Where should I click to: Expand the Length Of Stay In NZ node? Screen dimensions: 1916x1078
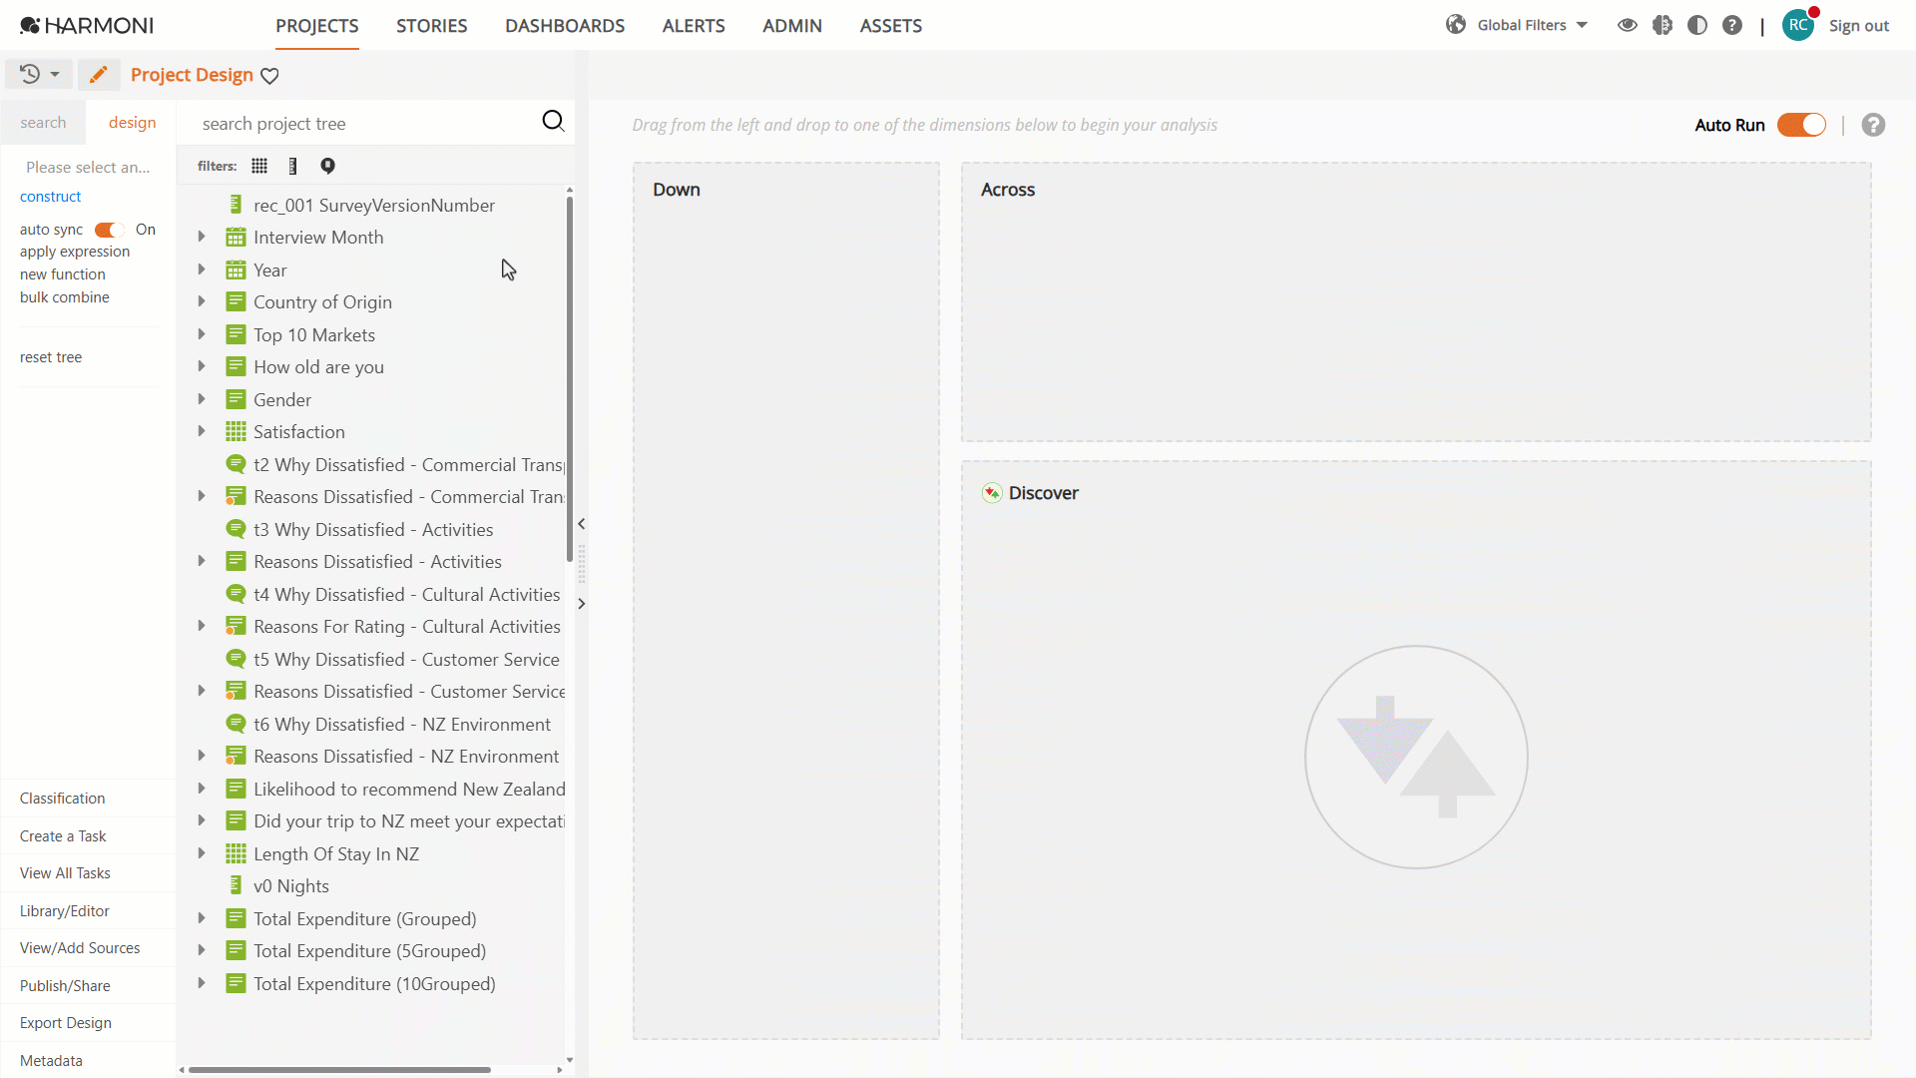tap(202, 853)
